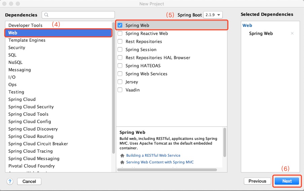This screenshot has width=304, height=191.
Task: Click the house icon beside Building a RESTful Web Service
Action: (x=122, y=155)
